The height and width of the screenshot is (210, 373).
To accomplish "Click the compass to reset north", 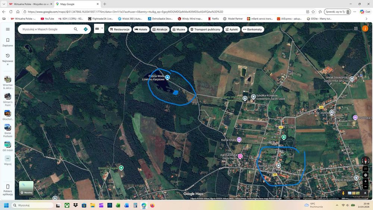I will tap(366, 160).
